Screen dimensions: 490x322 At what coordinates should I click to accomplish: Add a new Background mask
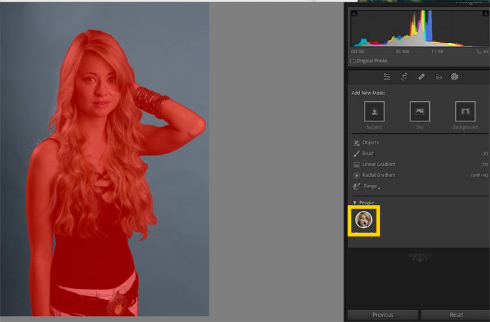click(x=465, y=111)
